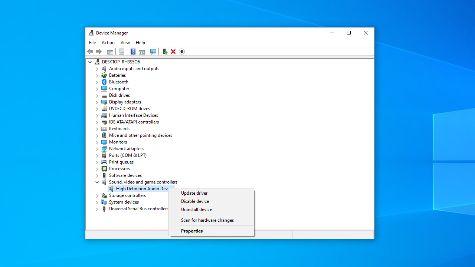
Task: Open the View menu
Action: pos(125,43)
